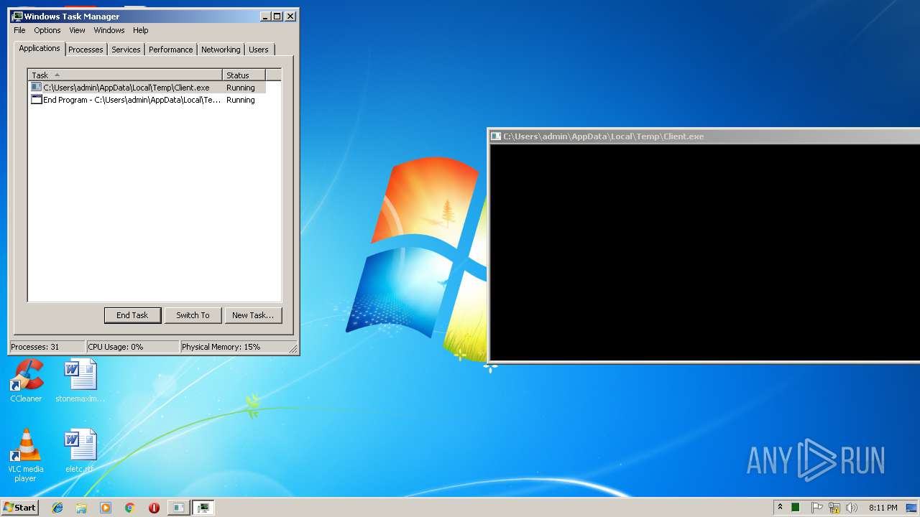
Task: Click Task Manager title bar icon
Action: click(x=17, y=16)
